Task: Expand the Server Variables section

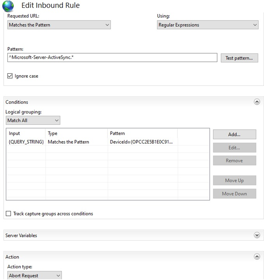Action: [257, 235]
